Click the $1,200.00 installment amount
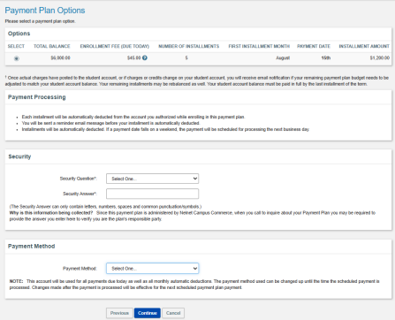 380,57
